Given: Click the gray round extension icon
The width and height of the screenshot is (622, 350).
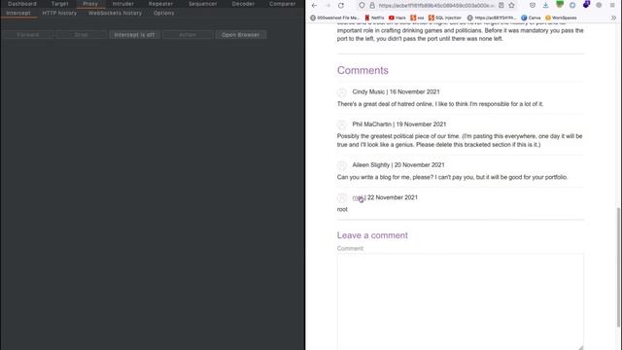Looking at the screenshot, I should pos(599,6).
